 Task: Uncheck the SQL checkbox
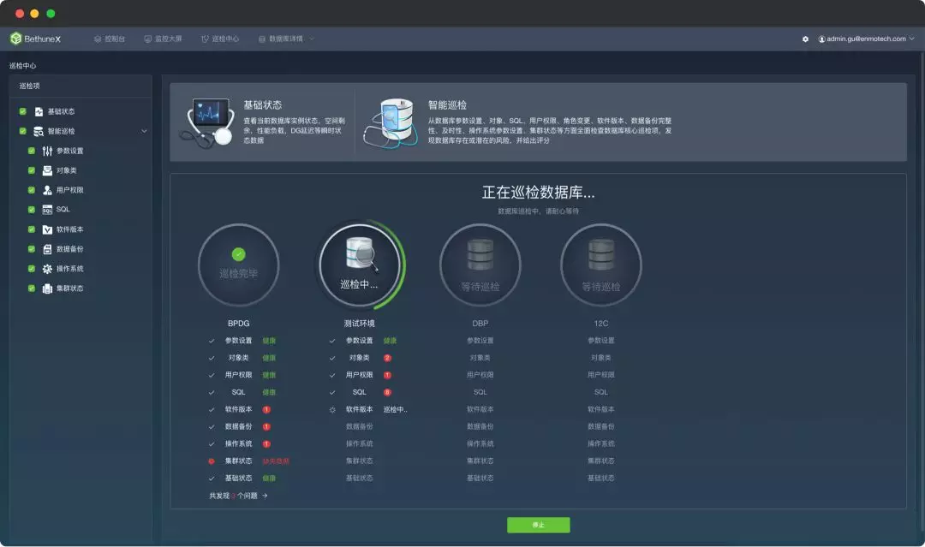(32, 210)
